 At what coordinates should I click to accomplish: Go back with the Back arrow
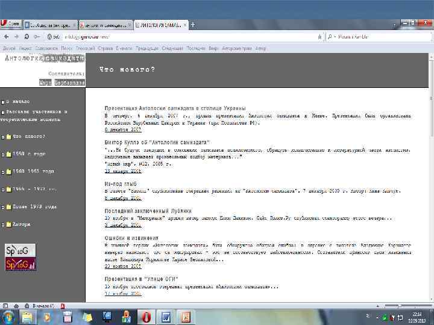click(x=7, y=37)
